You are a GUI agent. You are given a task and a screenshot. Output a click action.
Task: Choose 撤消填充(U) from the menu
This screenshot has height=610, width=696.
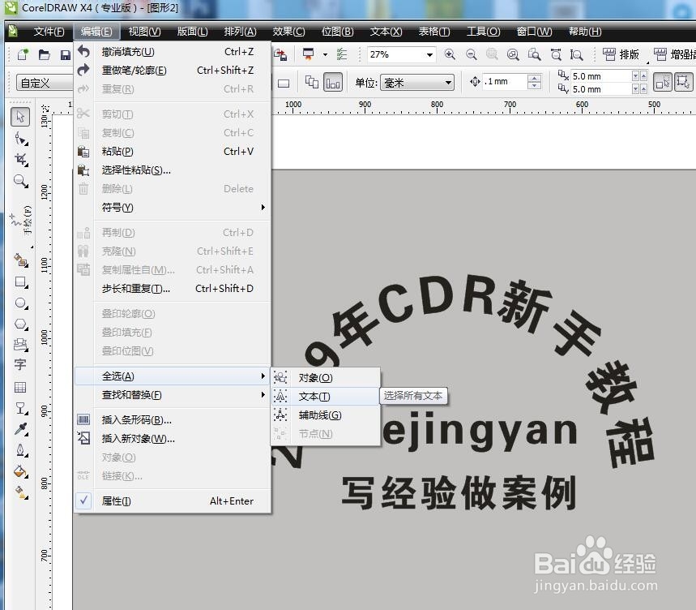tap(173, 52)
